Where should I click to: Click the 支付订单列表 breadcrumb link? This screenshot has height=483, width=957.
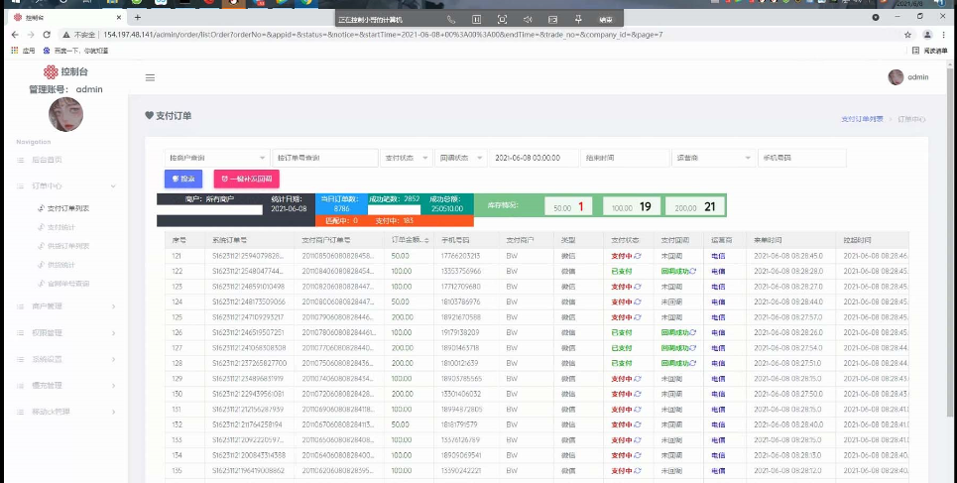[862, 119]
